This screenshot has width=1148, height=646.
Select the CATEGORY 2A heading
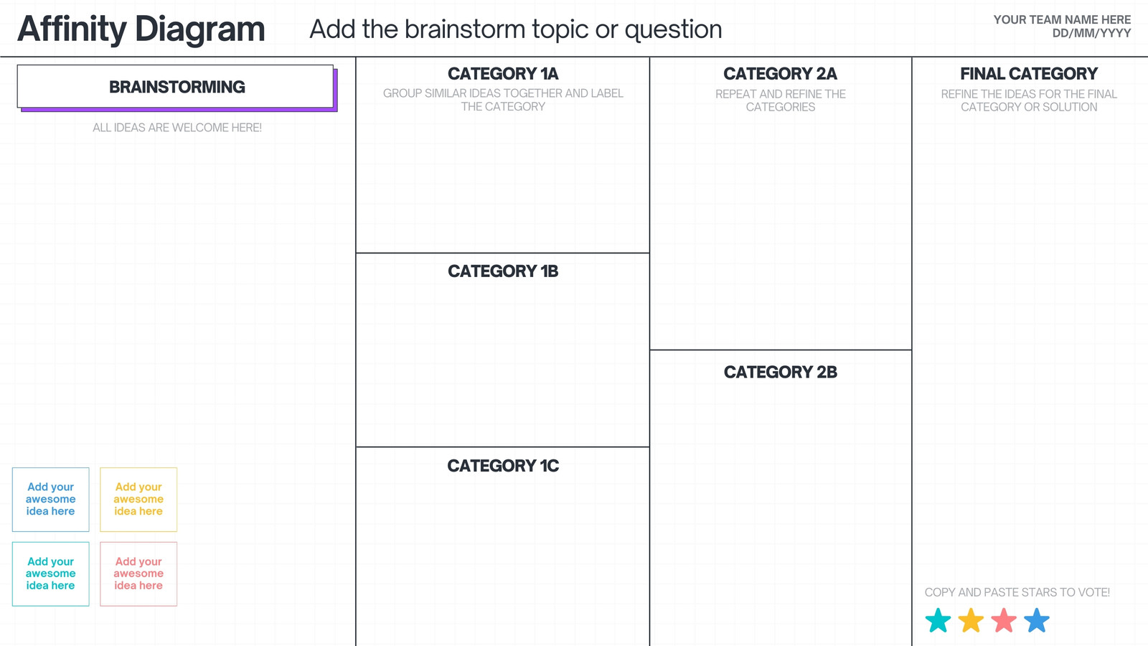(781, 74)
